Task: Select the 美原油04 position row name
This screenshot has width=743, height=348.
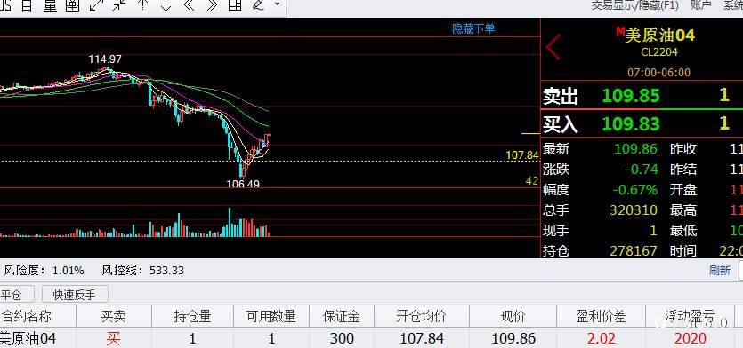Action: [x=28, y=338]
